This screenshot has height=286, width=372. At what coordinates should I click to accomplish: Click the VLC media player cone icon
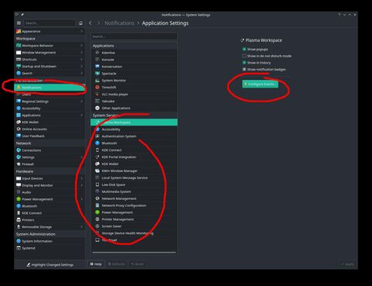97,95
